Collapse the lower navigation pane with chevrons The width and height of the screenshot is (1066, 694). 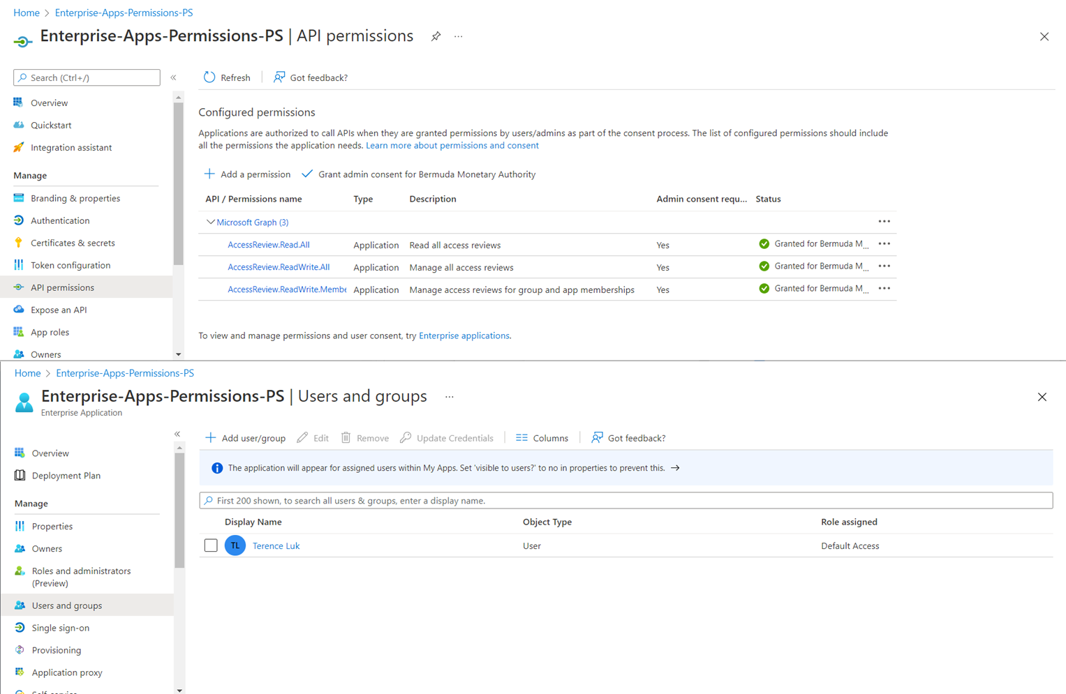pyautogui.click(x=177, y=434)
